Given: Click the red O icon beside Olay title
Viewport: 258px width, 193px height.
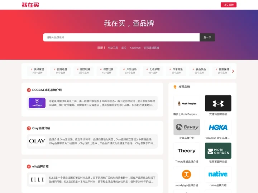Looking at the screenshot, I should click(x=29, y=128).
